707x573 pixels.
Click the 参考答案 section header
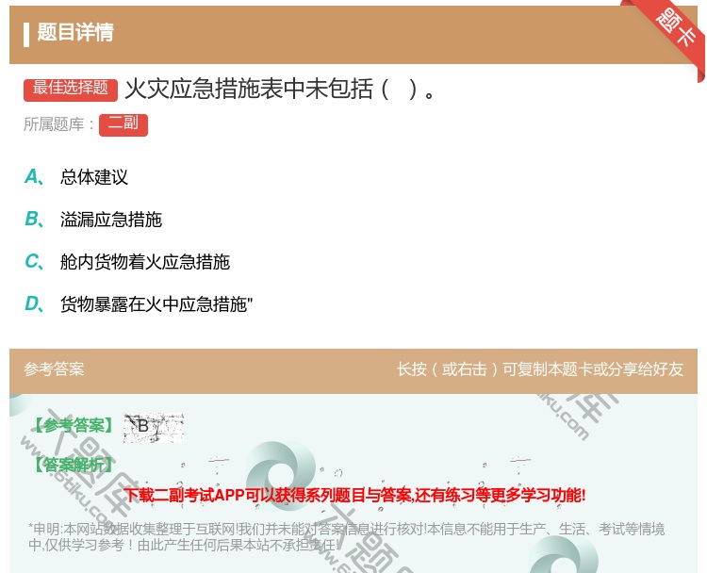pyautogui.click(x=54, y=369)
